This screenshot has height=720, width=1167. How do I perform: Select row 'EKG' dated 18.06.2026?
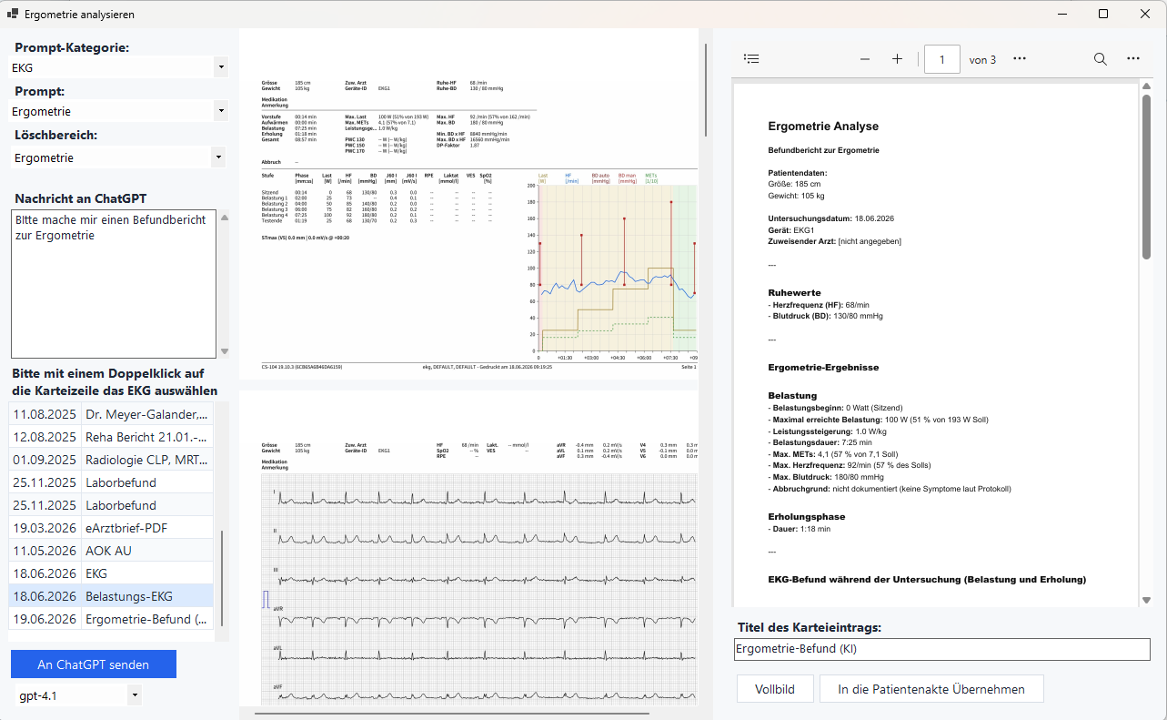coord(111,573)
